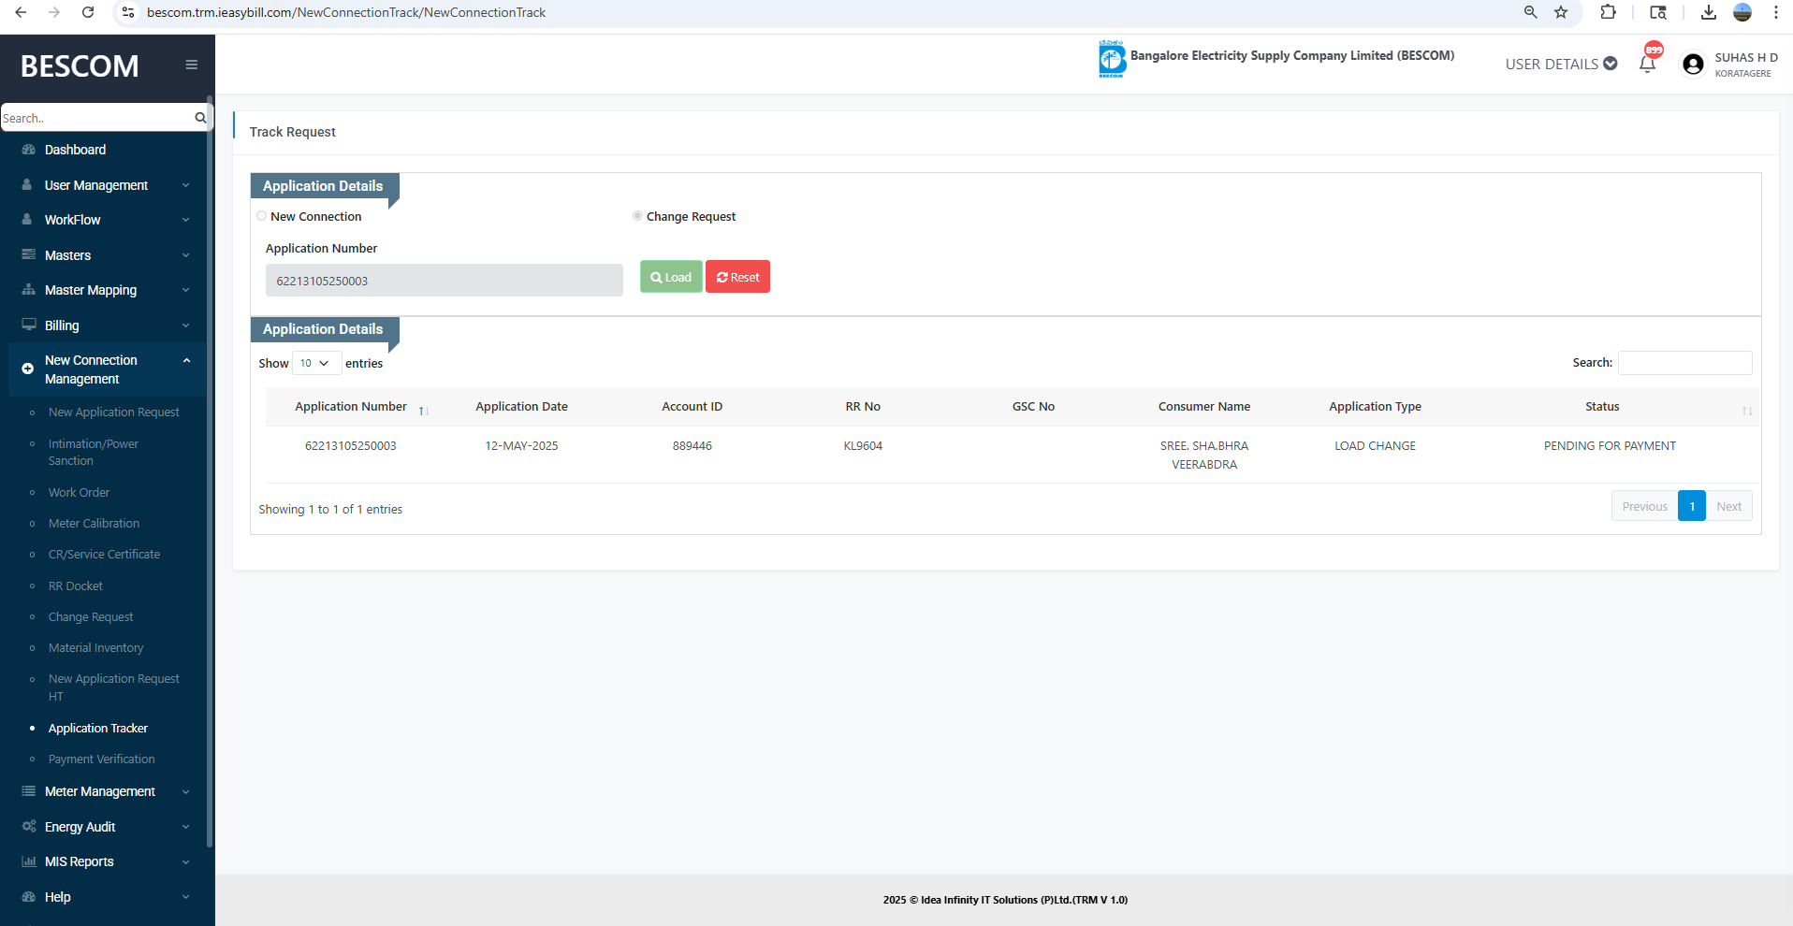
Task: Open Material Inventory submenu item
Action: tap(95, 648)
